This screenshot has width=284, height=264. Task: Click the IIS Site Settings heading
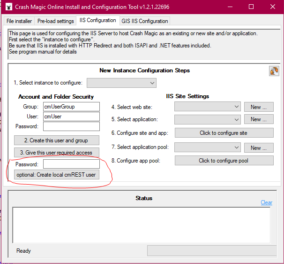187,96
